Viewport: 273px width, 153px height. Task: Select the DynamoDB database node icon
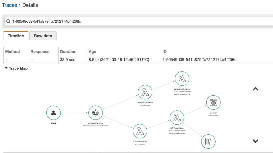pos(208,142)
